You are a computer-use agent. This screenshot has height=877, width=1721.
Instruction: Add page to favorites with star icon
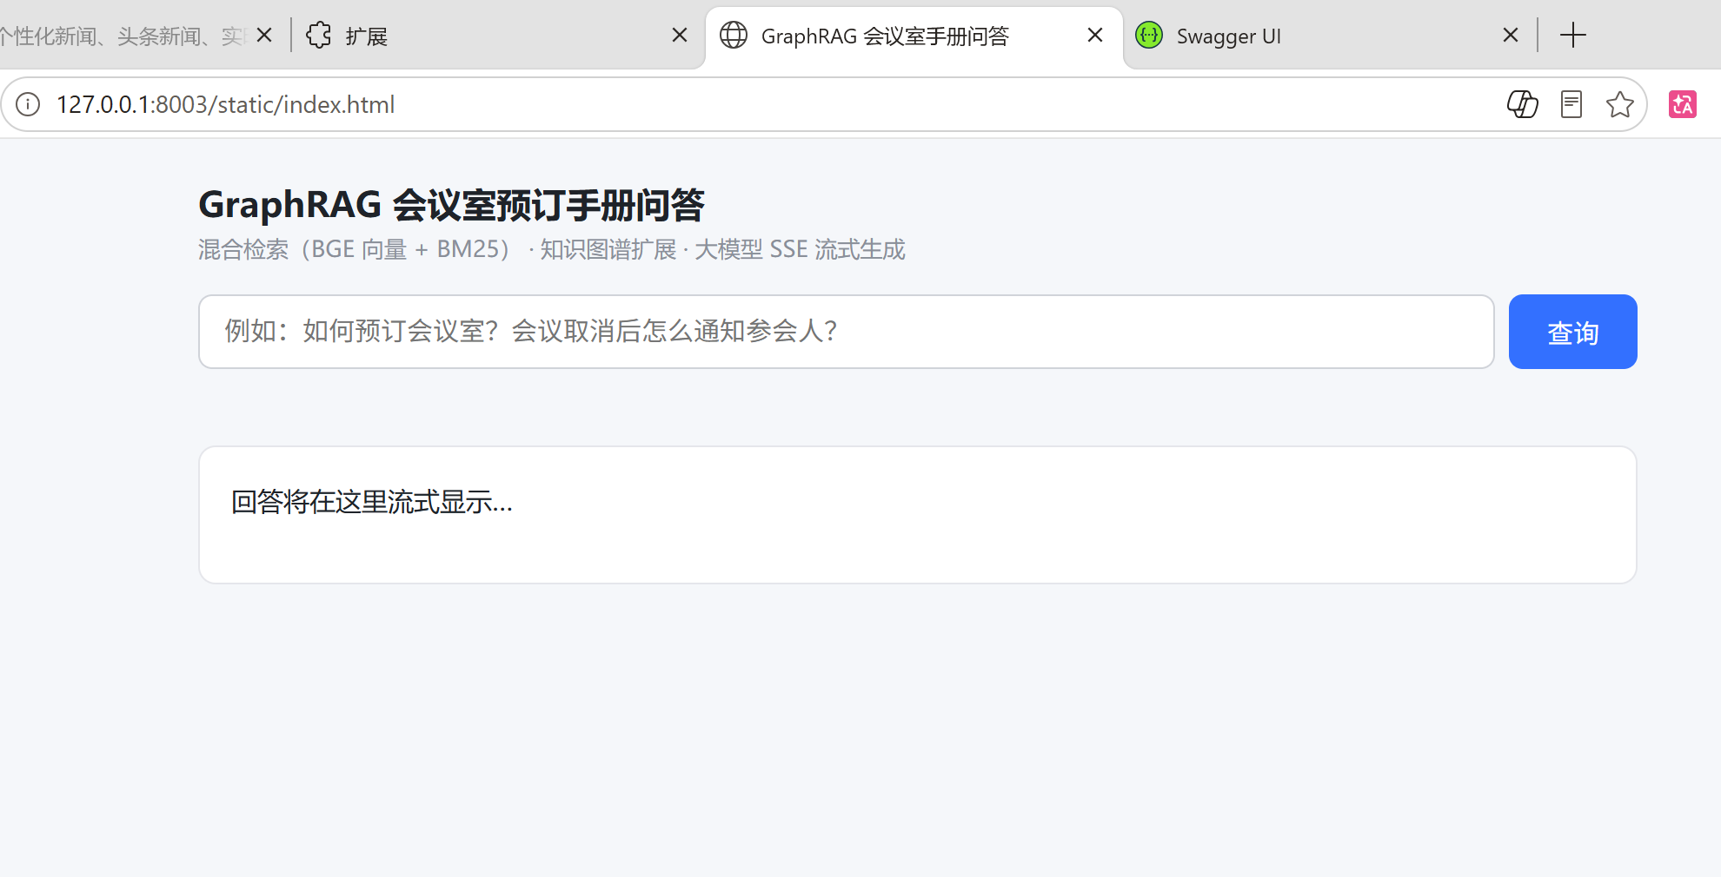[x=1620, y=104]
